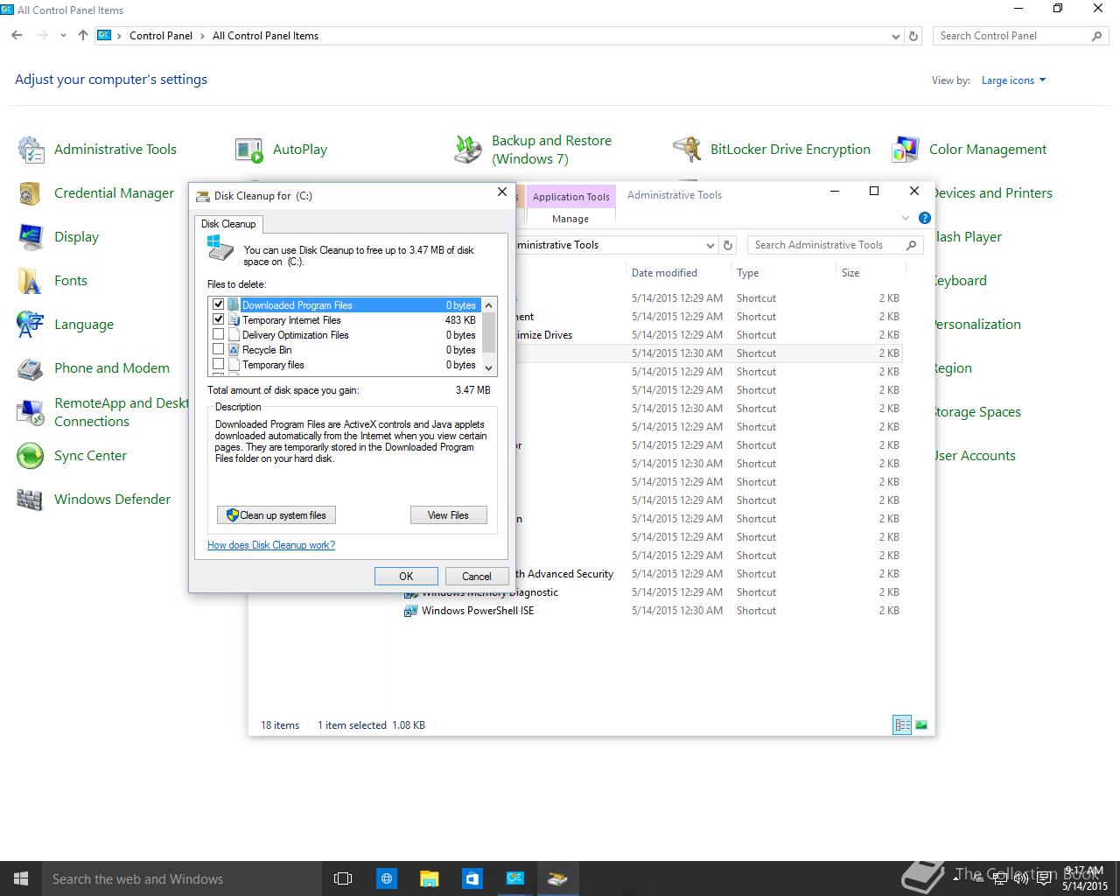Viewport: 1120px width, 896px height.
Task: Select the Application Tools ribbon tab
Action: (x=570, y=197)
